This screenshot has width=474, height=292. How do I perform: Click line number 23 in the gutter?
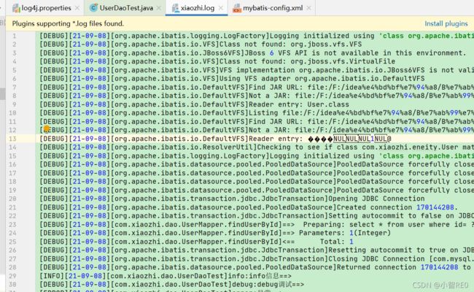tap(12, 225)
